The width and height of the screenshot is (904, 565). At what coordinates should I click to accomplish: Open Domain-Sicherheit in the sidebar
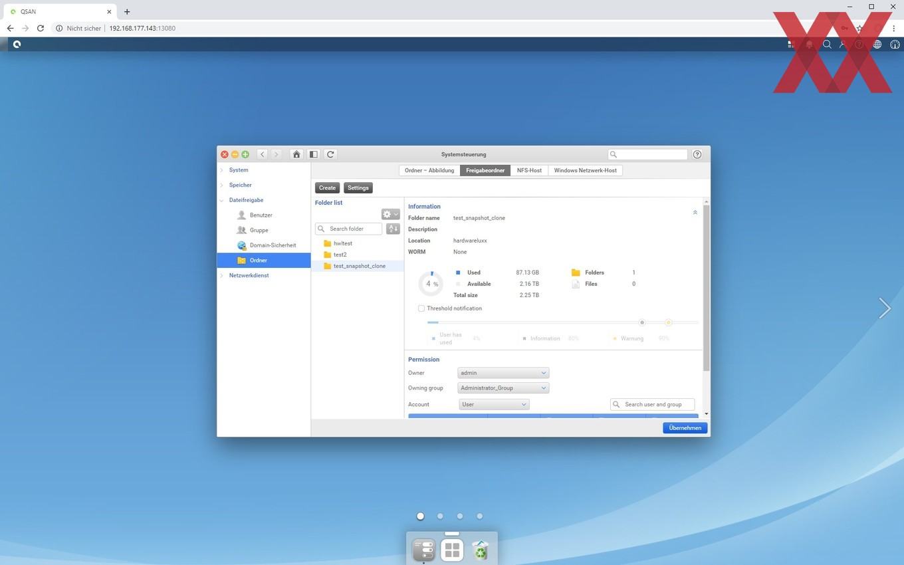273,245
